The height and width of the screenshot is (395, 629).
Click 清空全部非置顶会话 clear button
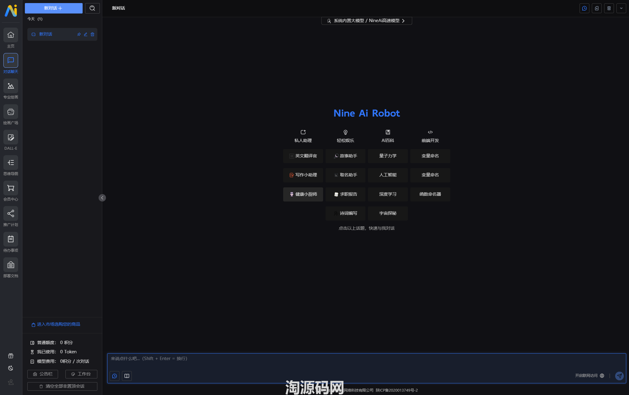(x=62, y=386)
